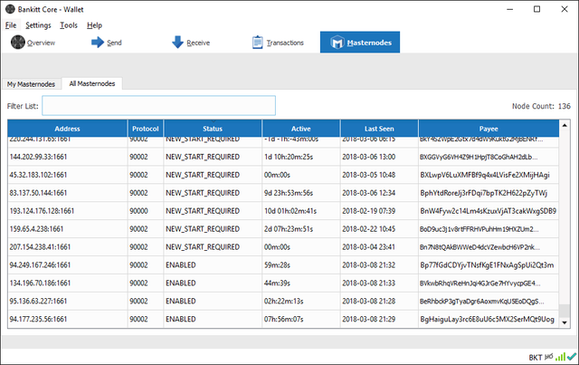Viewport: 579px width, 365px height.
Task: Select address 83.137.50.144:1661
Action: 38,193
